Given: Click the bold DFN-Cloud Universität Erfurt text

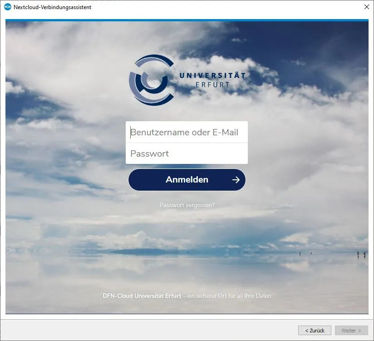Looking at the screenshot, I should pos(142,296).
